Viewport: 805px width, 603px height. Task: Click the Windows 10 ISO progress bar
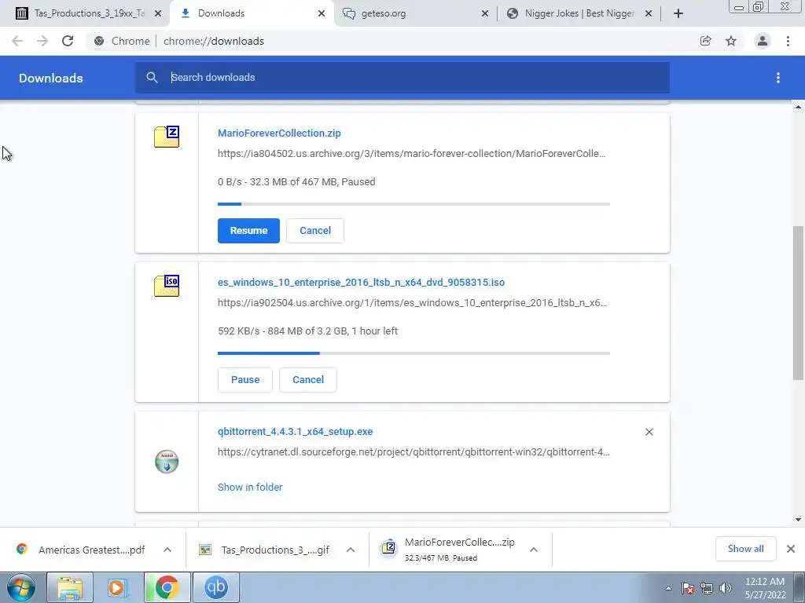[x=414, y=353]
